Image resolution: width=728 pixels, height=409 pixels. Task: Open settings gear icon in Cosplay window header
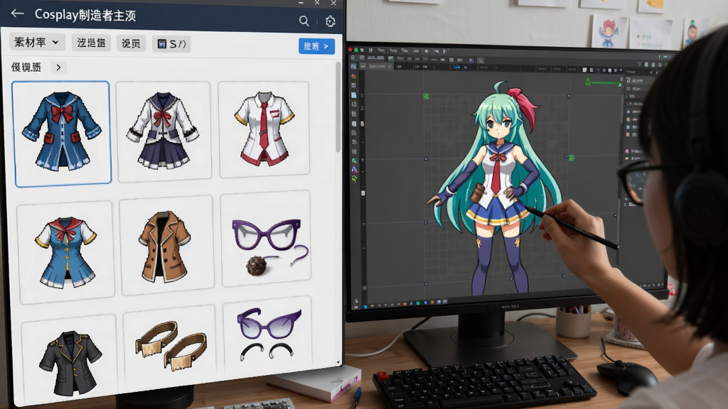coord(330,21)
